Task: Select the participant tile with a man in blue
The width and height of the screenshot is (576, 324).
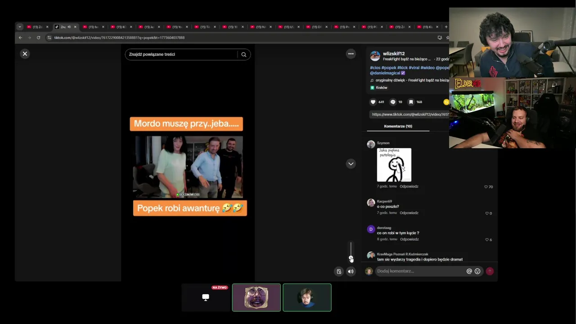Action: pyautogui.click(x=307, y=297)
